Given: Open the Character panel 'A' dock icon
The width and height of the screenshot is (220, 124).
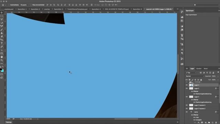Looking at the screenshot, I should point(182,50).
